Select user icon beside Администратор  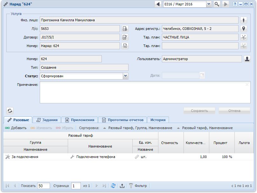(x=247, y=59)
